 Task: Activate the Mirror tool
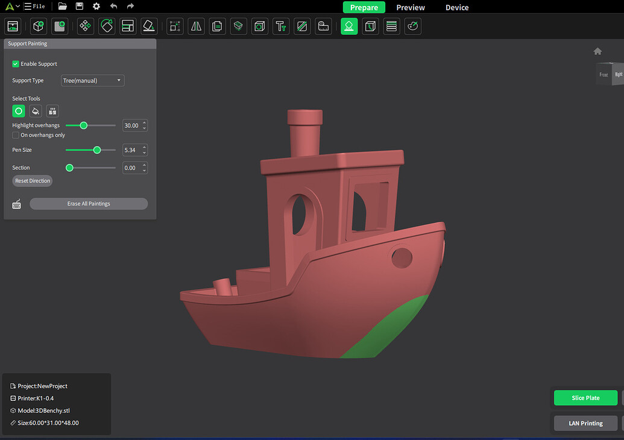(195, 26)
